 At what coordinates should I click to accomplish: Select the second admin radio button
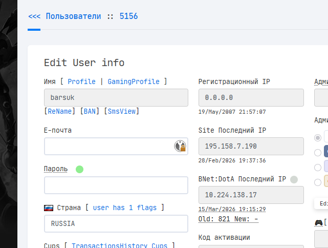(318, 152)
